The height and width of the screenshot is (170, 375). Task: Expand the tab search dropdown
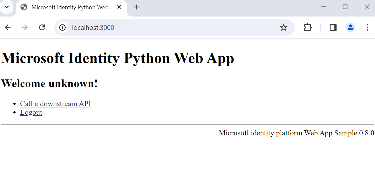[x=6, y=7]
